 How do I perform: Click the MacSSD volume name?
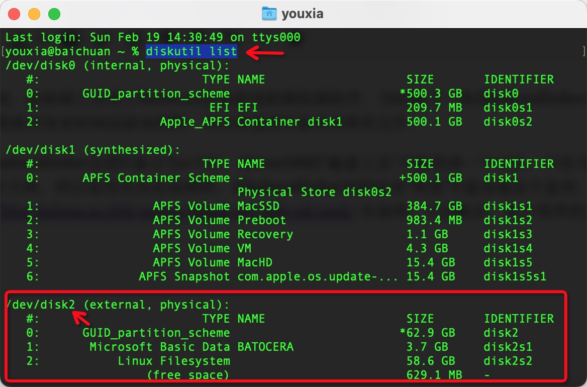258,206
